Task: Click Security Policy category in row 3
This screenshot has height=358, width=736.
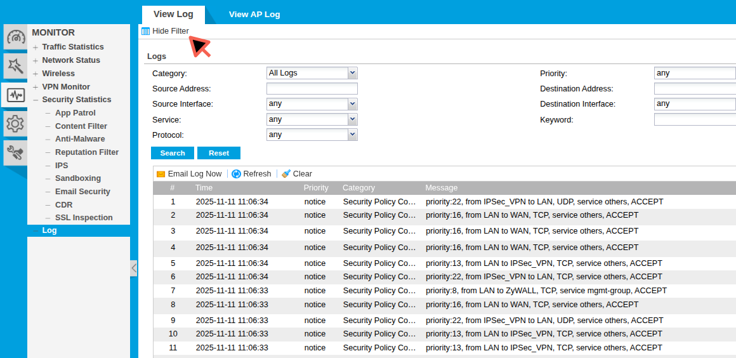Action: click(379, 231)
